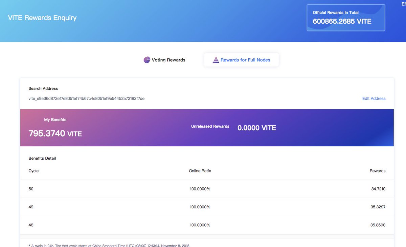The image size is (406, 247).
Task: Select online ratio 100.0000% for cycle 48
Action: pos(200,225)
